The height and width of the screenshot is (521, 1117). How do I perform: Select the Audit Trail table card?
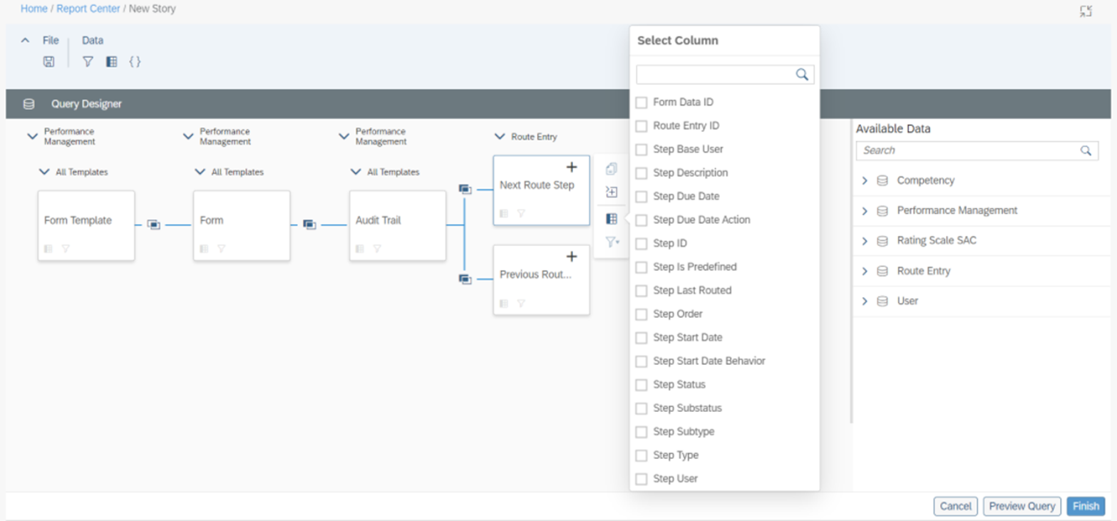coord(398,225)
